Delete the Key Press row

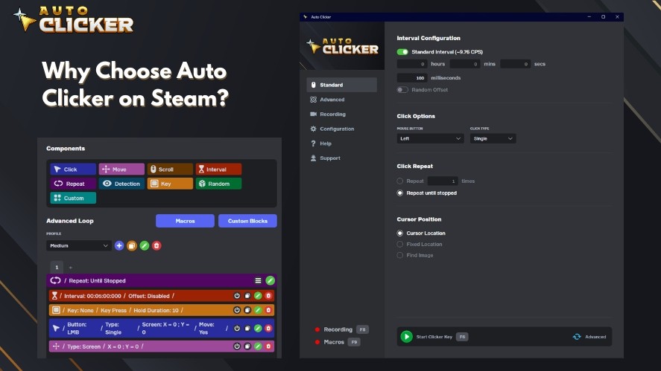[x=268, y=310]
